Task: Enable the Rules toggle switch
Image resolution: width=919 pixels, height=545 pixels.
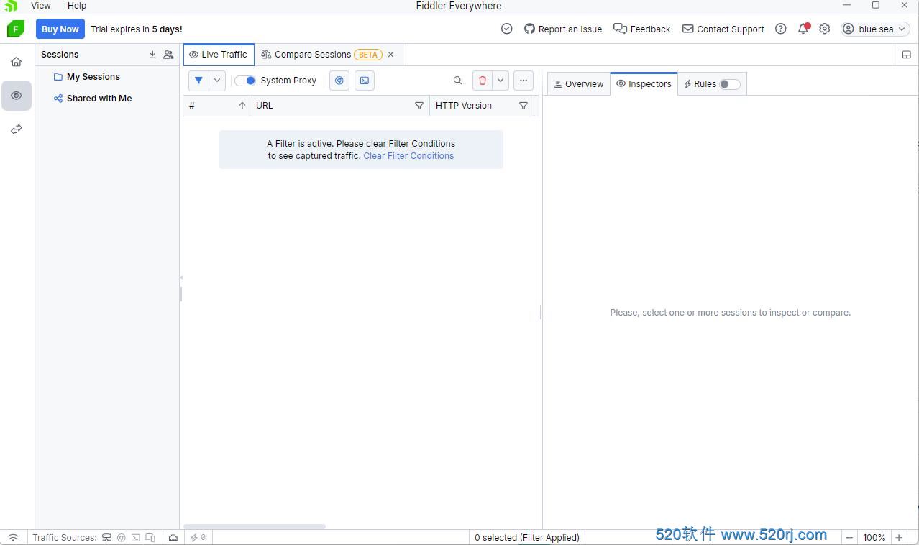Action: tap(730, 84)
